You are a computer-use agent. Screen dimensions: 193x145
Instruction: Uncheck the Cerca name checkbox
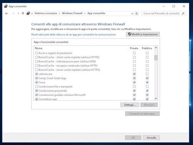(37, 82)
